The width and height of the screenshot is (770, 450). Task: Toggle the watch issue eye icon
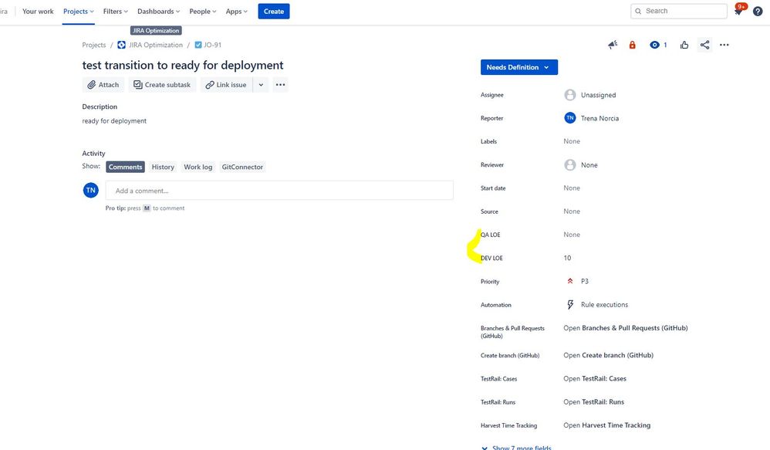654,45
